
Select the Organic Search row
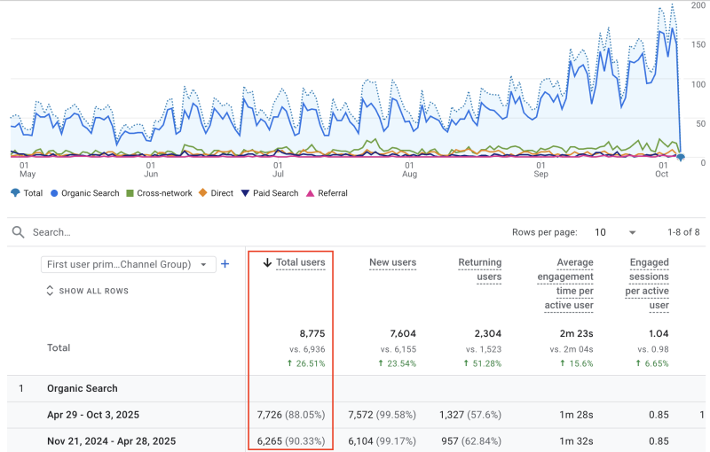tap(83, 388)
